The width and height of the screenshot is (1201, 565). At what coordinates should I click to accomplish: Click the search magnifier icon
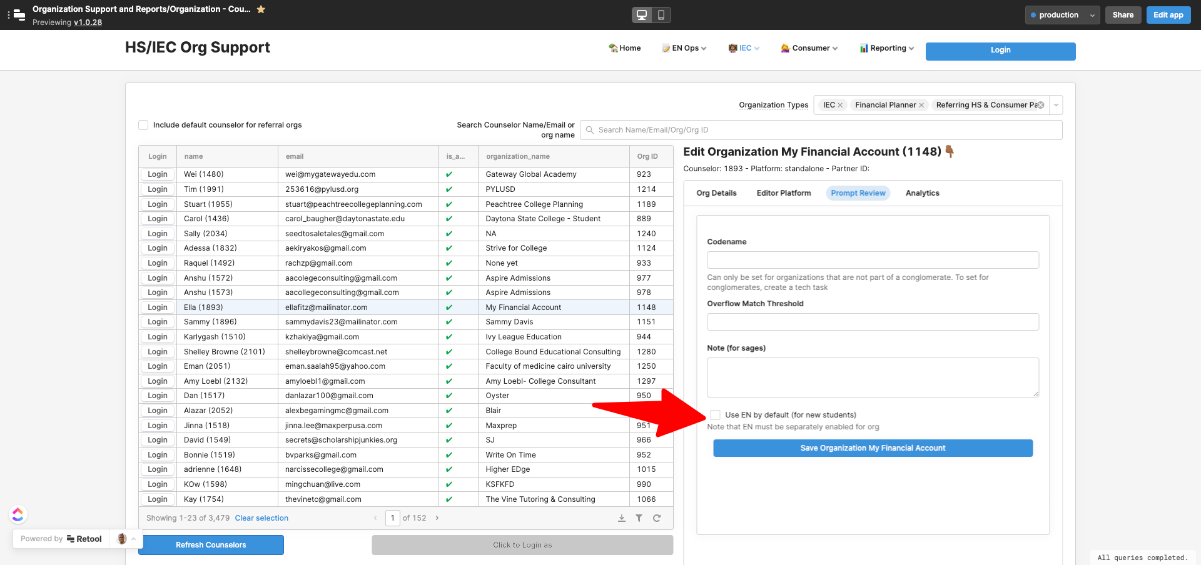[589, 130]
